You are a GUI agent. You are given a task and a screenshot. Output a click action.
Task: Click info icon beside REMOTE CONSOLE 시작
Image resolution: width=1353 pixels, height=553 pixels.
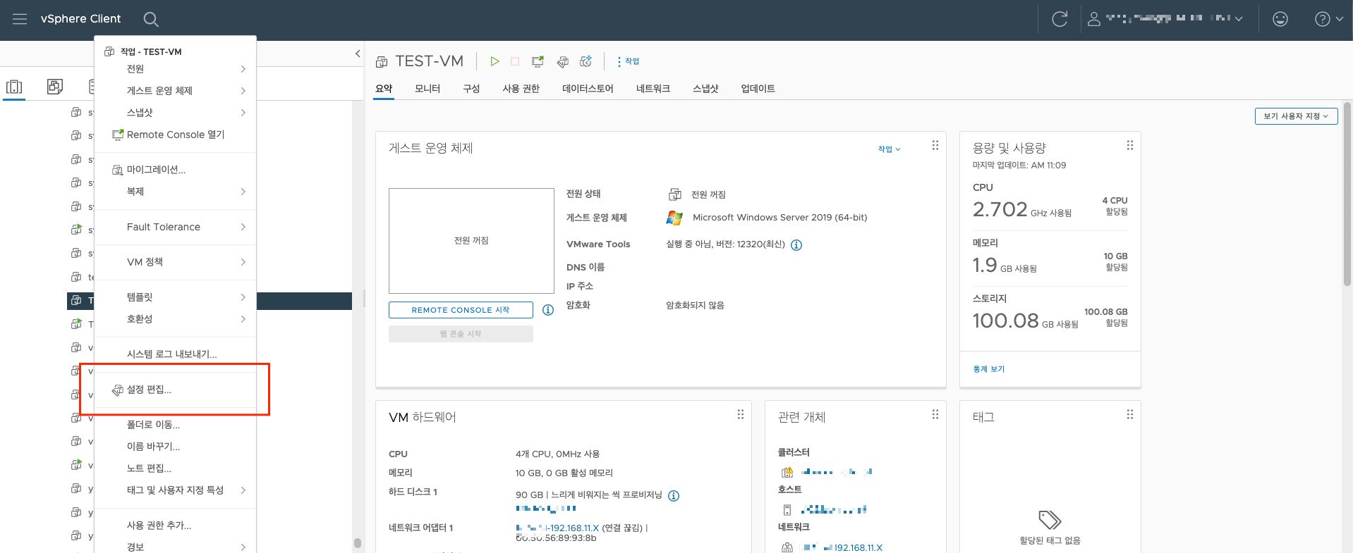(548, 310)
